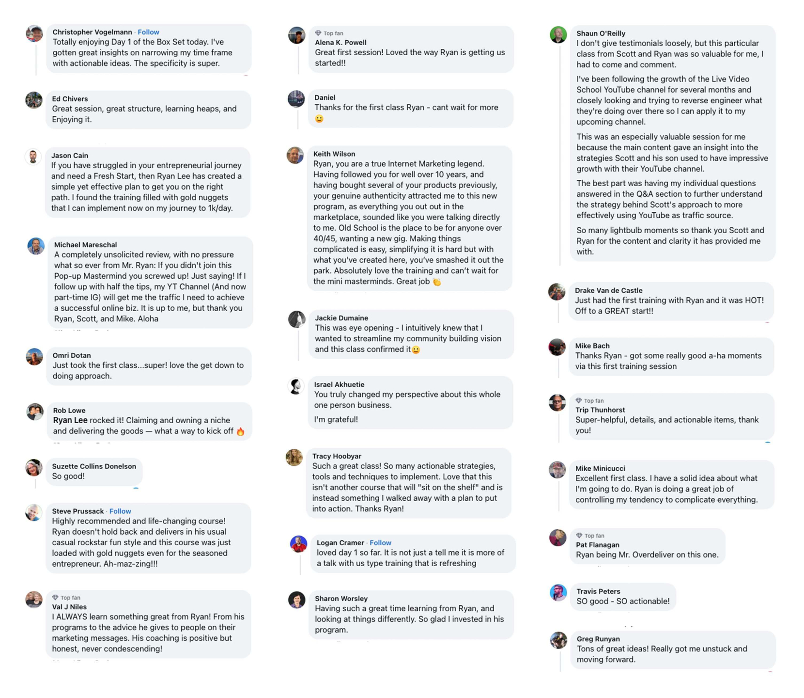Screen dimensions: 804x698
Task: Open Travis Peters' profile picture
Action: point(558,592)
